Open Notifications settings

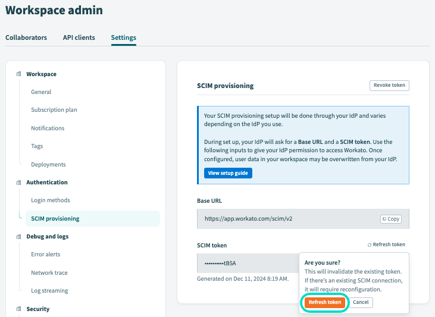click(x=48, y=128)
